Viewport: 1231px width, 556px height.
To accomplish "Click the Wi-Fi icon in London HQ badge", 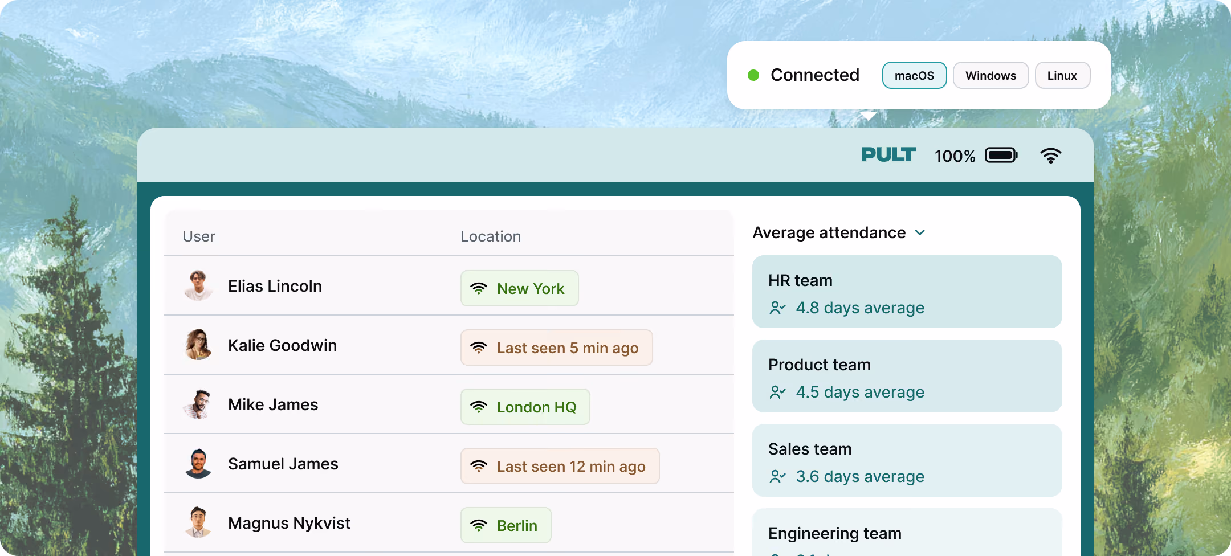I will pos(479,407).
